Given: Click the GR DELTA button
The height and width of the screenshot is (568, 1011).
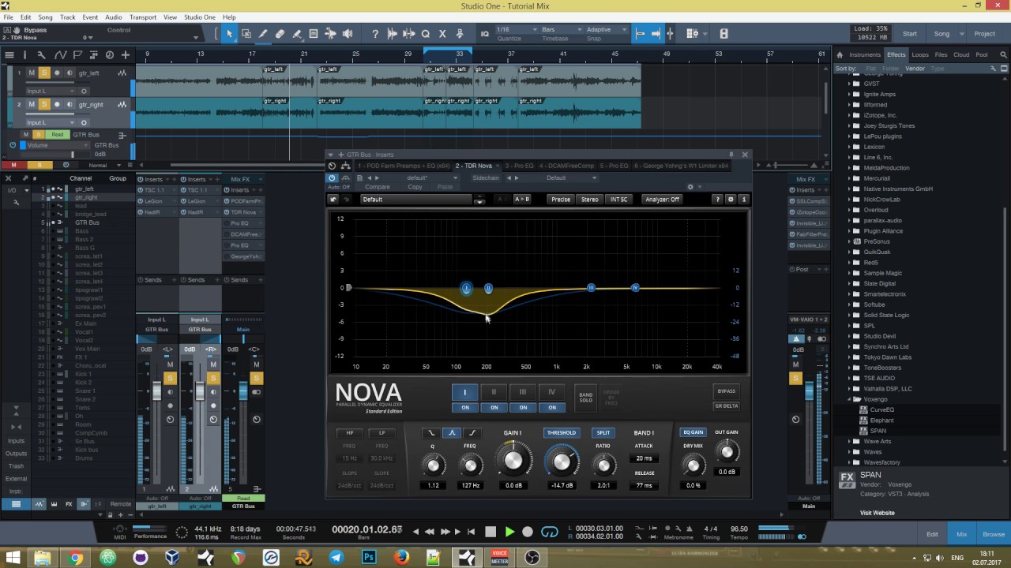Looking at the screenshot, I should tap(726, 406).
